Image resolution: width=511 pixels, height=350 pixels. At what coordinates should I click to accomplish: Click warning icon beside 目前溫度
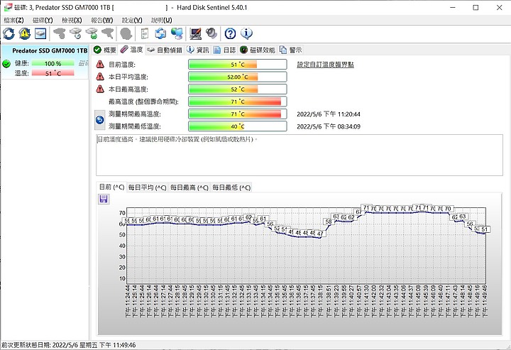click(x=100, y=64)
